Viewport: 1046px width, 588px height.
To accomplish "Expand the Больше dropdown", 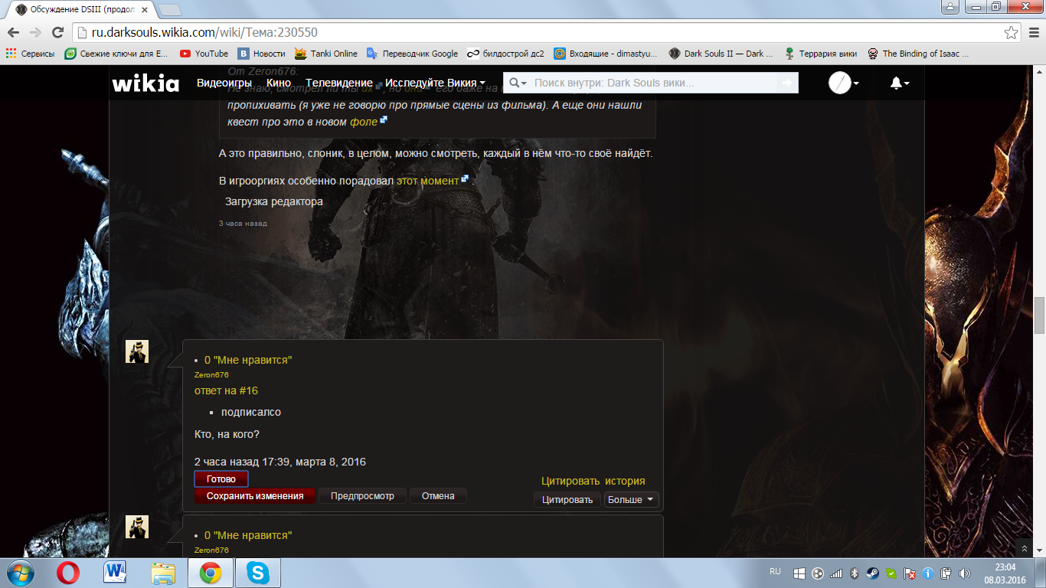I will (632, 499).
